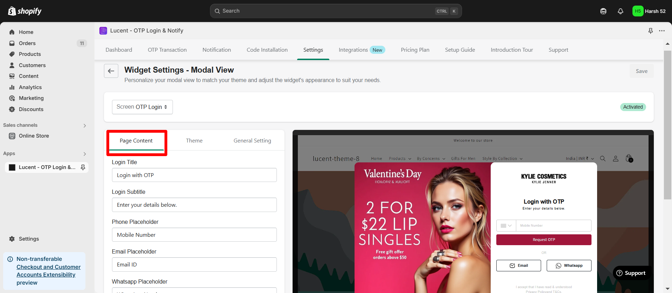Click the account icon in store preview

pos(616,159)
